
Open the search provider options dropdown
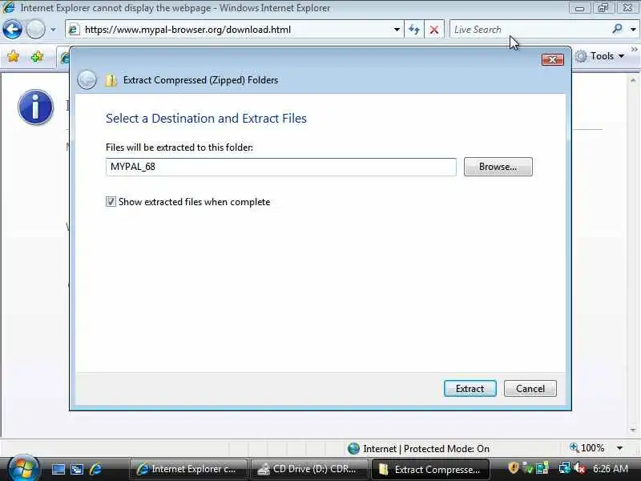(x=633, y=30)
